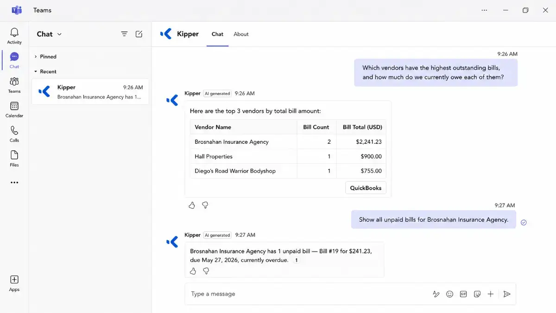Click the Bill Total (USD) column header
Image resolution: width=556 pixels, height=313 pixels.
361,127
